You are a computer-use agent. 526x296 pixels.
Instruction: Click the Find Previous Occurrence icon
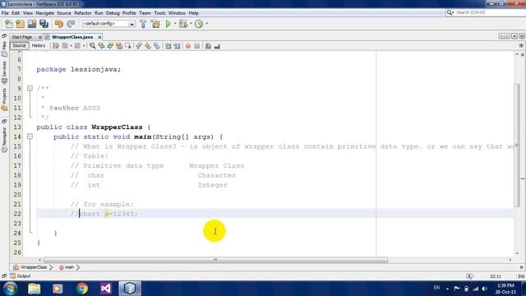(101, 46)
